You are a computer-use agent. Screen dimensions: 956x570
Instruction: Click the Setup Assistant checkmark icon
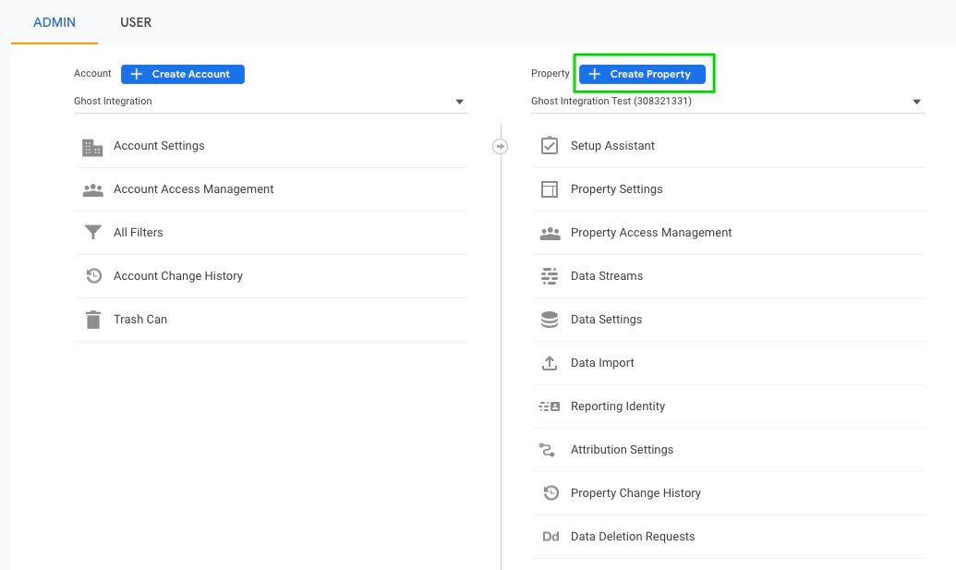pos(550,146)
